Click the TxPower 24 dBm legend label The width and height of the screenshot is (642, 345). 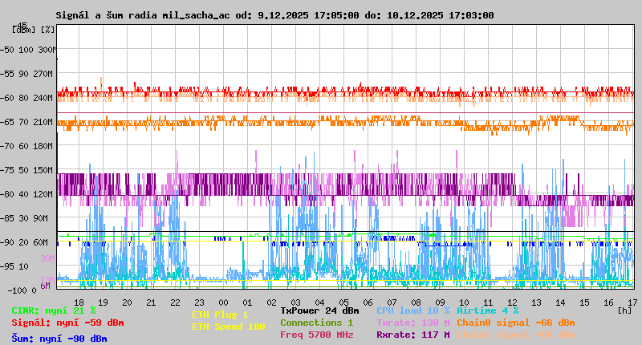pos(319,310)
